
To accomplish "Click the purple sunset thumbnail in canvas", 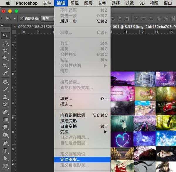I will tap(123, 79).
